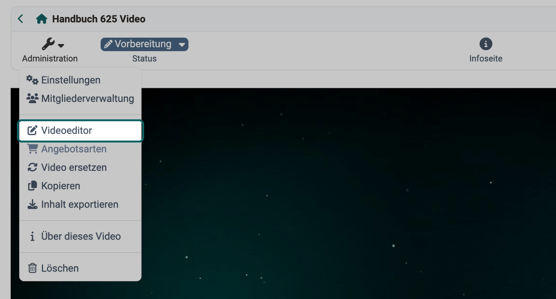Choose Angebotsarten menu entry
The width and height of the screenshot is (556, 299).
[80, 149]
